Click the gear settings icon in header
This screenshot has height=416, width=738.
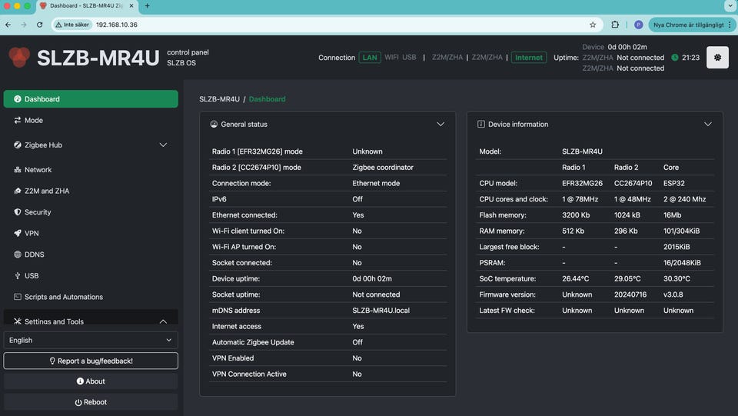click(717, 58)
